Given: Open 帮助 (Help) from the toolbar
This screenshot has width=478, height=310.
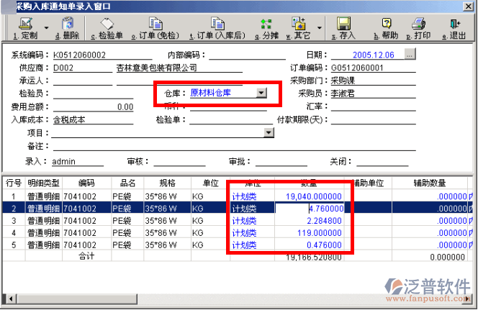Looking at the screenshot, I should pos(386,29).
